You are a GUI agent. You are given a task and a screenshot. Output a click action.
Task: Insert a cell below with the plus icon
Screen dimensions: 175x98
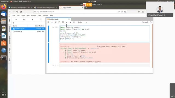[52, 22]
